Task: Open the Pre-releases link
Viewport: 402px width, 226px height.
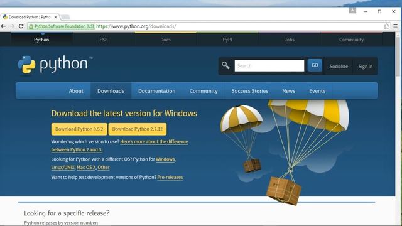Action: point(170,177)
